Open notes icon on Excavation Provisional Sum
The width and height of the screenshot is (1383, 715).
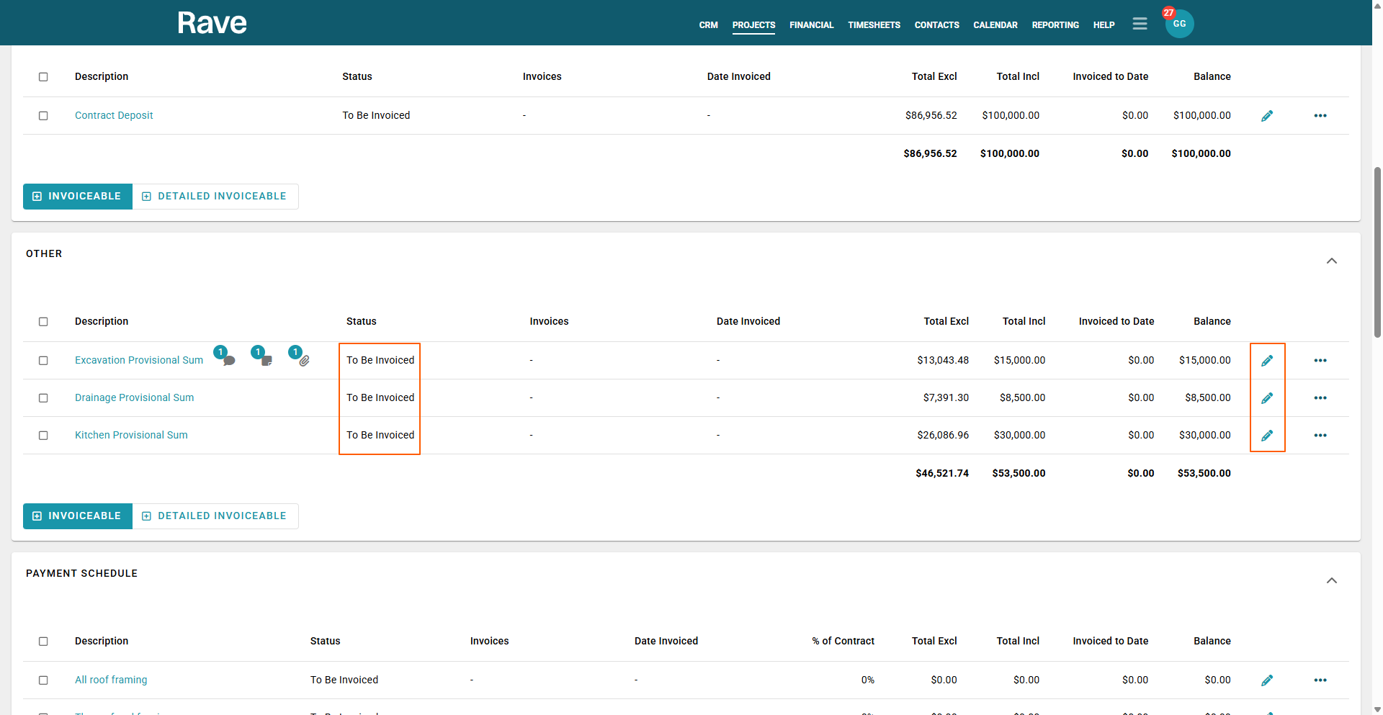click(x=267, y=360)
